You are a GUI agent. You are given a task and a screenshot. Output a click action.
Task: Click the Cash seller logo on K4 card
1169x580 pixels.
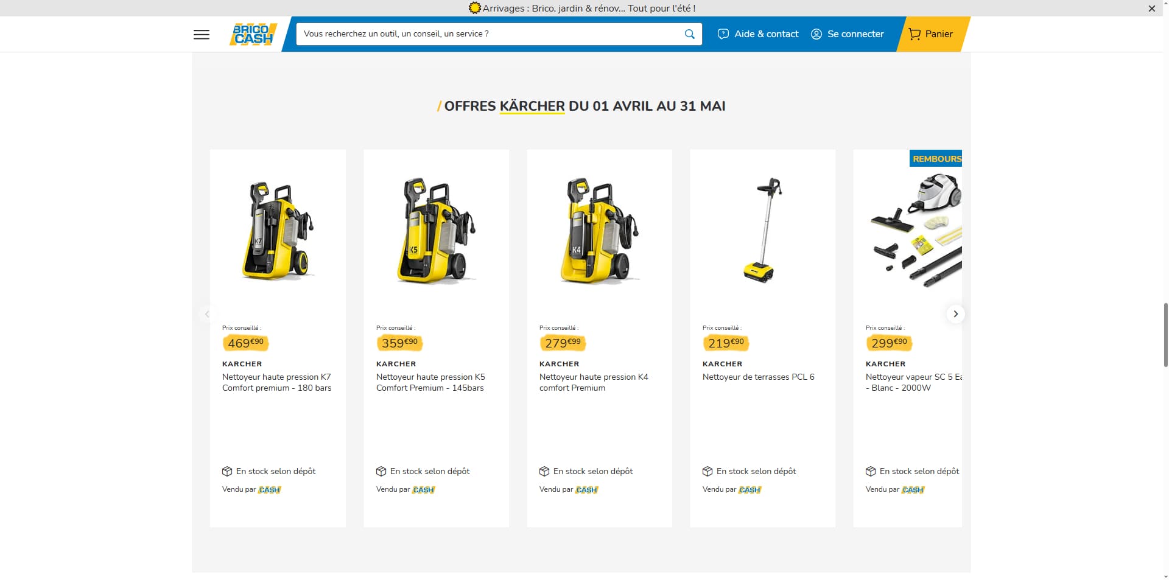(586, 489)
